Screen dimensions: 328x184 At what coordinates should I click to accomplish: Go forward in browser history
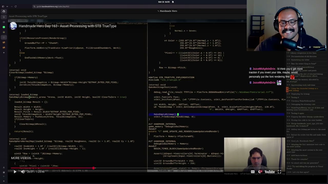[x=11, y=6]
